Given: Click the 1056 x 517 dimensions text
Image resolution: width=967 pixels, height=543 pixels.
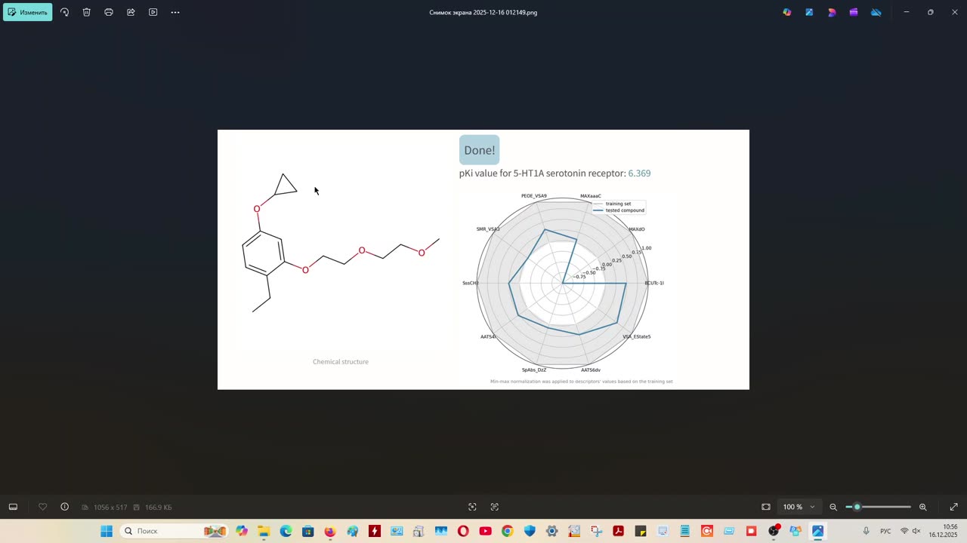Looking at the screenshot, I should [110, 507].
